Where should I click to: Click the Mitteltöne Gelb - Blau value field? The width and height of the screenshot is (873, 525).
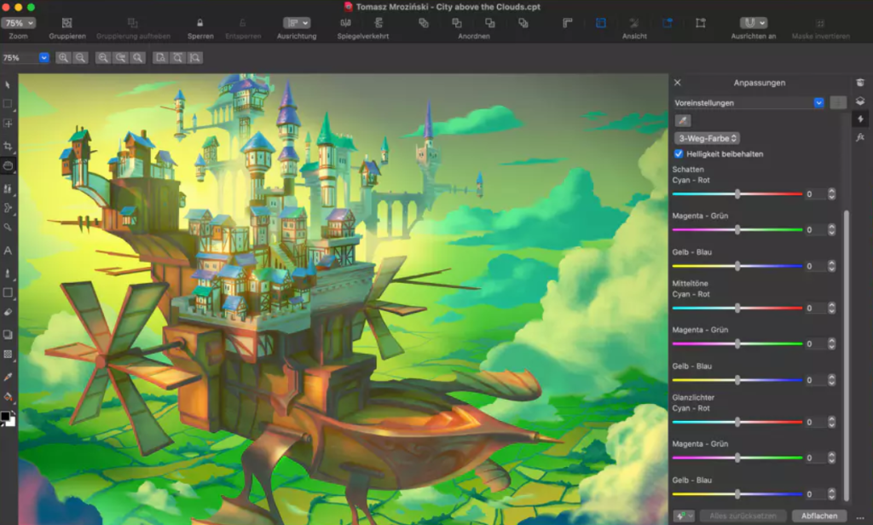[x=815, y=380]
